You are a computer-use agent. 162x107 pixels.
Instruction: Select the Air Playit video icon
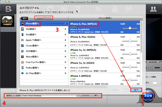pos(22,73)
